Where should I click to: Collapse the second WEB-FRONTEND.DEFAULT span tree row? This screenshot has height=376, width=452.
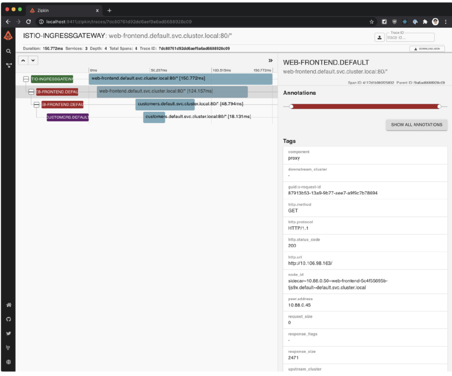pos(36,105)
